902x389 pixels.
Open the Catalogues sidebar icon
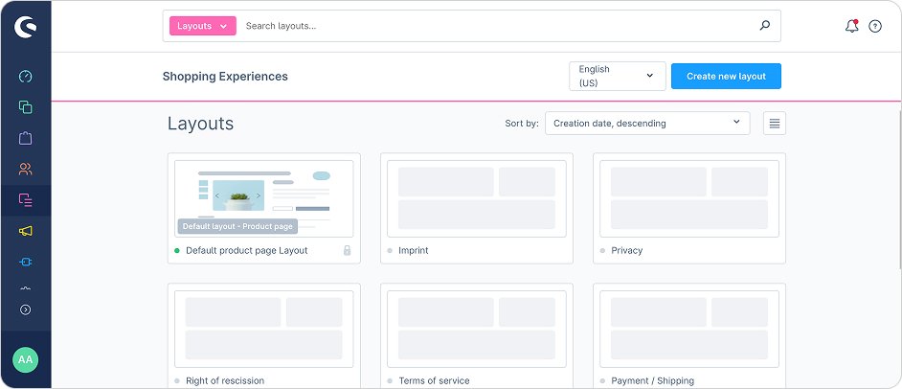coord(26,107)
